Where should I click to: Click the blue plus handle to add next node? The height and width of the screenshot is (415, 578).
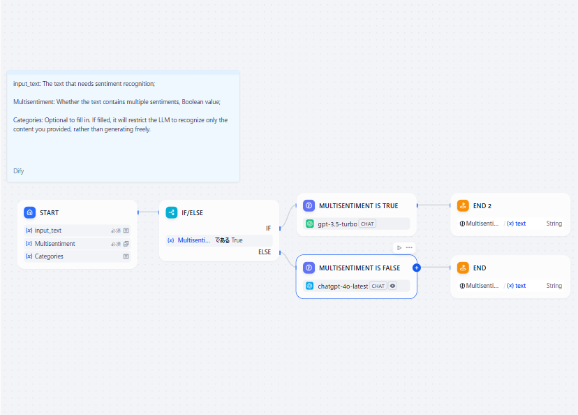[x=417, y=268]
